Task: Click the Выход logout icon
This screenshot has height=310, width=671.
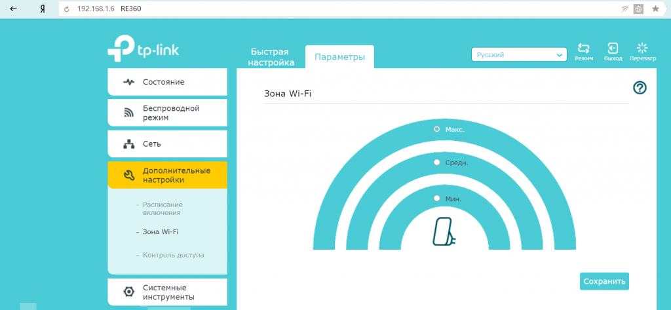Action: [x=613, y=48]
